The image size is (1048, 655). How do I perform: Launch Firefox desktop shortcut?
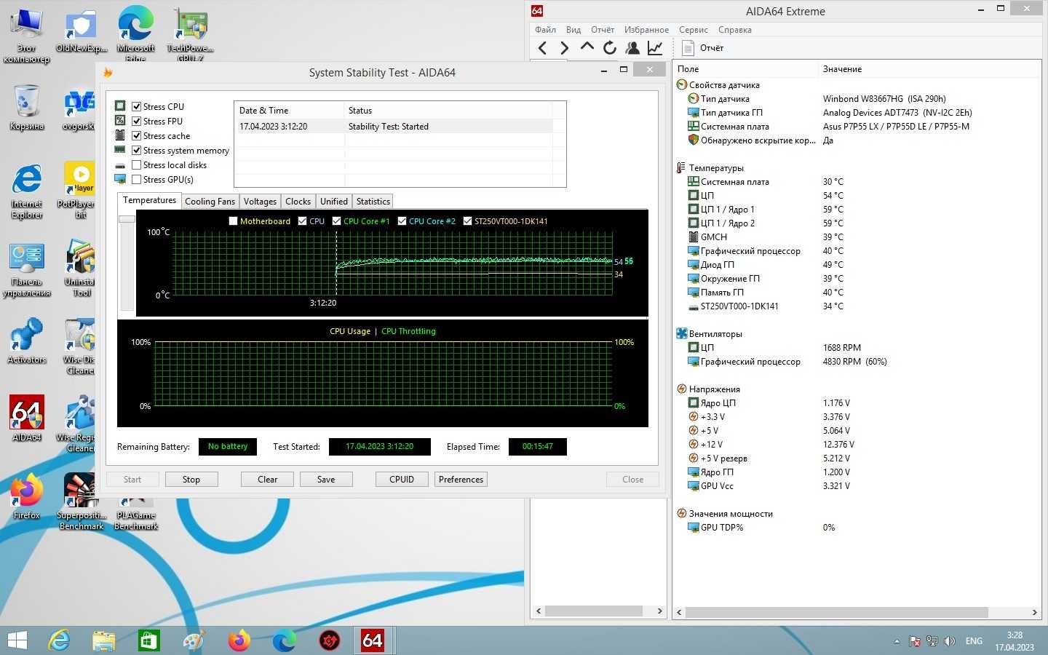click(27, 496)
